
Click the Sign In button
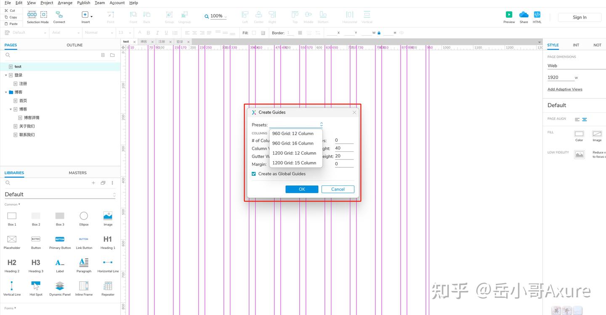tap(579, 17)
